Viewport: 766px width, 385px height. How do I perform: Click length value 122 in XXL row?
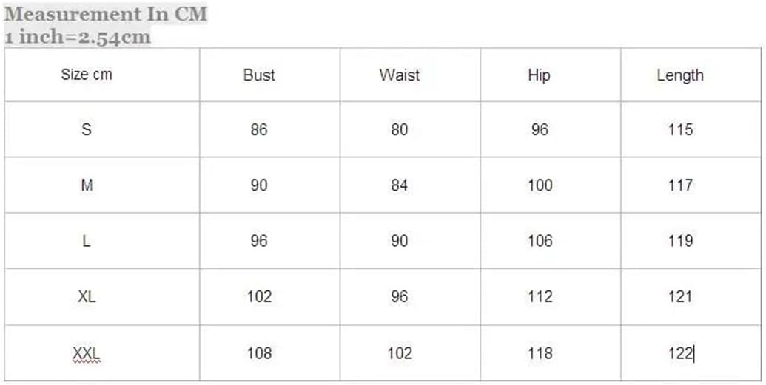point(680,354)
